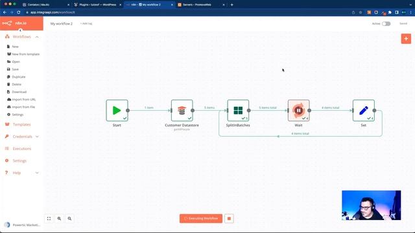Viewport: 415px width, 233px height.
Task: Choose Save in Workflows menu
Action: [16, 69]
